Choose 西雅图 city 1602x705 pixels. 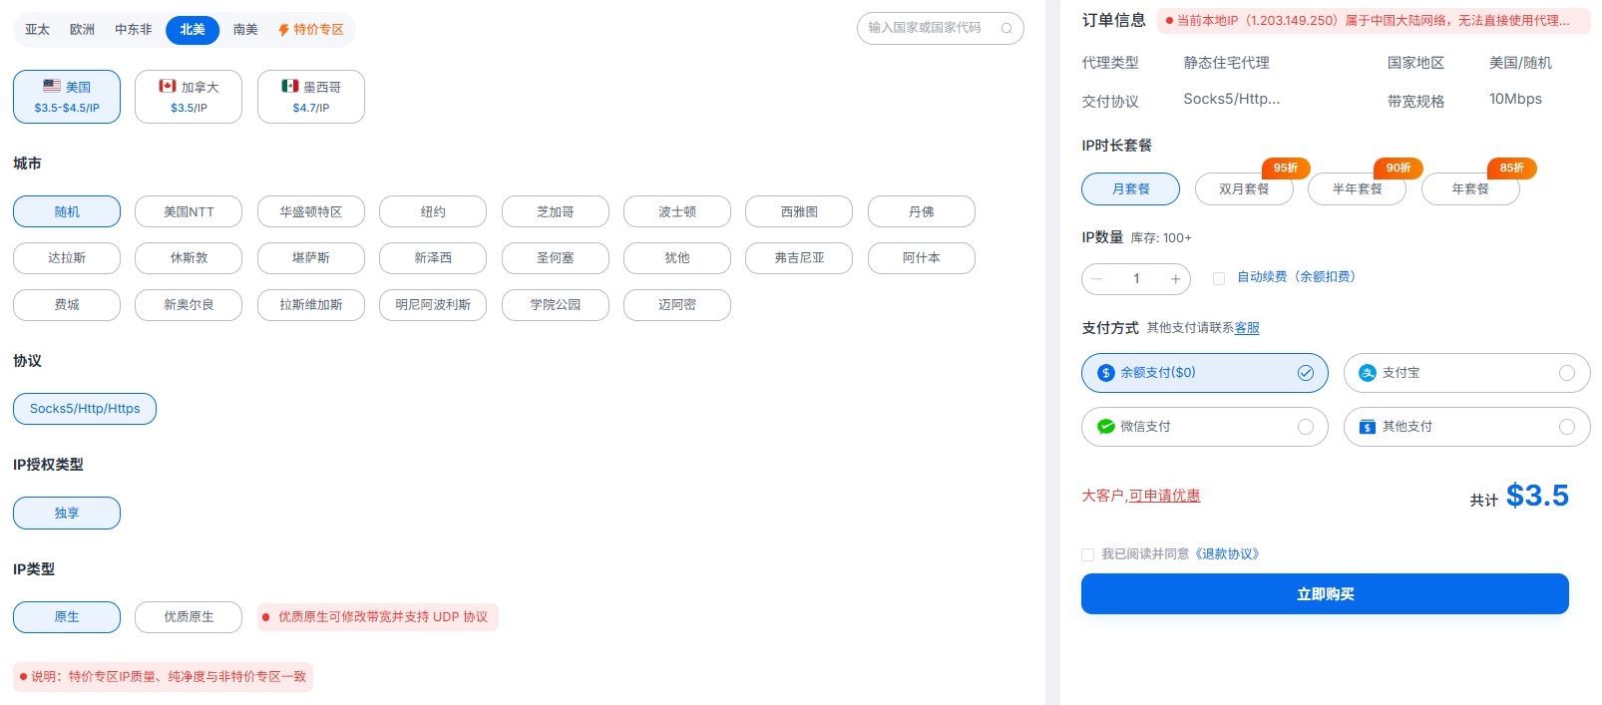click(799, 211)
